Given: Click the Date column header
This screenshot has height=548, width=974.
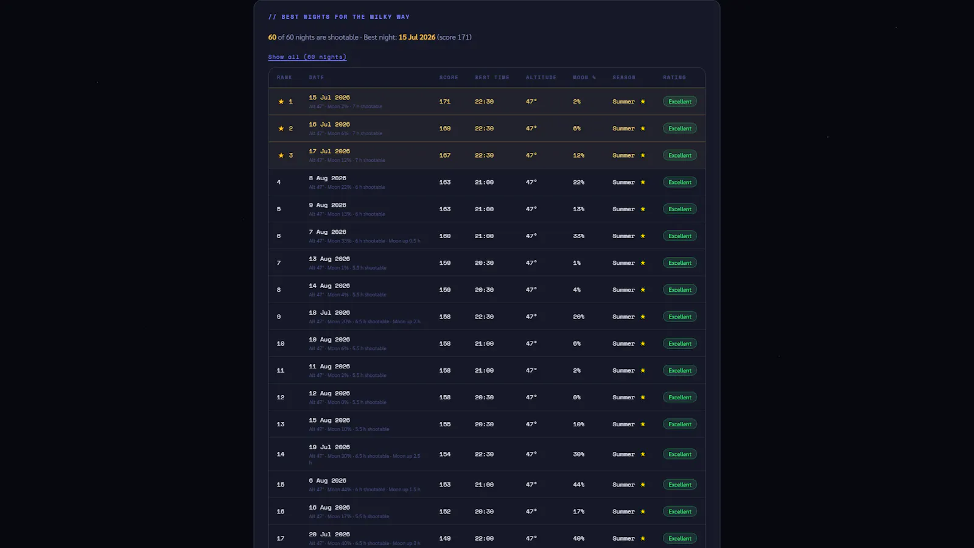Looking at the screenshot, I should [316, 77].
